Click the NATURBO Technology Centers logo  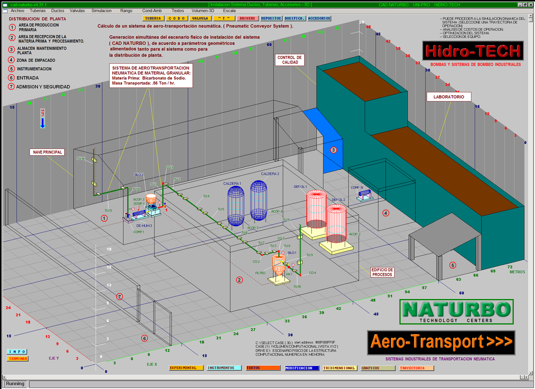456,312
